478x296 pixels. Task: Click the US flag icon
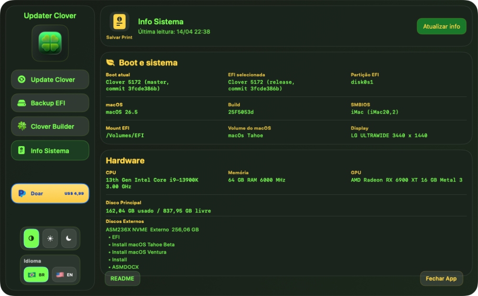click(60, 275)
